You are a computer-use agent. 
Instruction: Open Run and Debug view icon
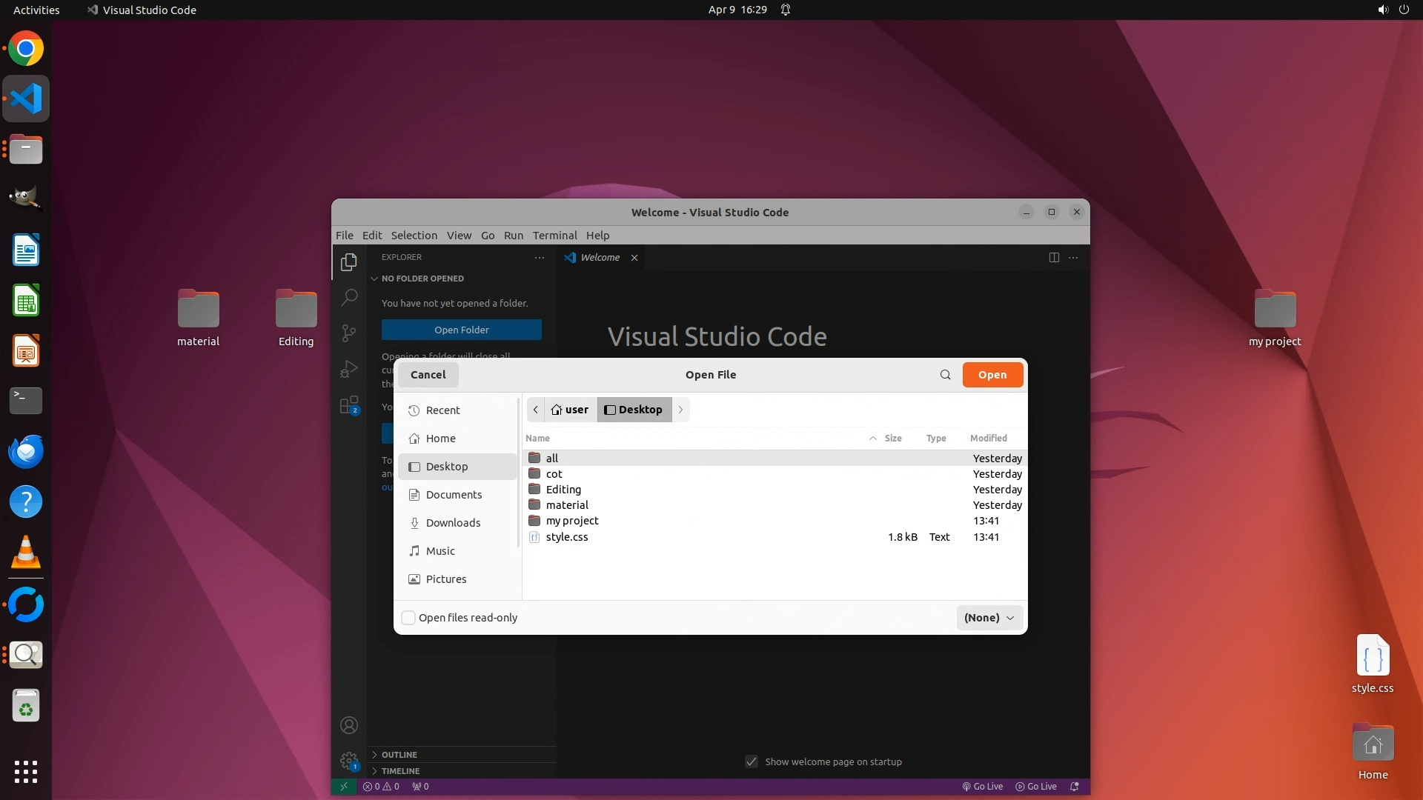coord(349,369)
